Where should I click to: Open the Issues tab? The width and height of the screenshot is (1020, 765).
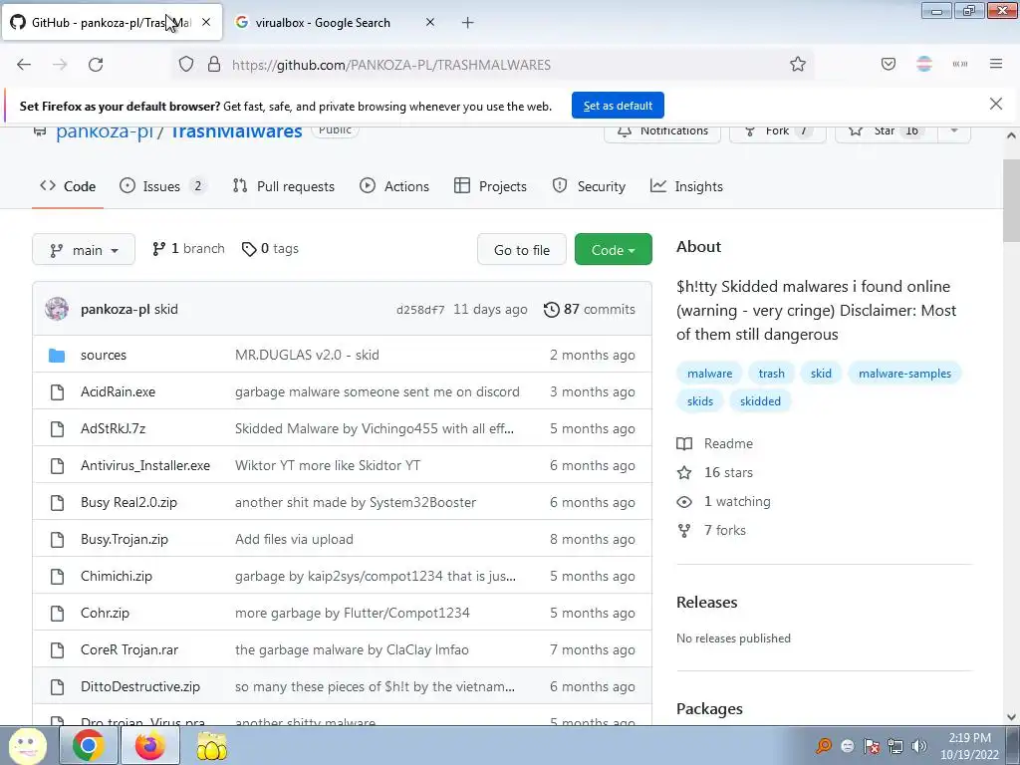(162, 186)
